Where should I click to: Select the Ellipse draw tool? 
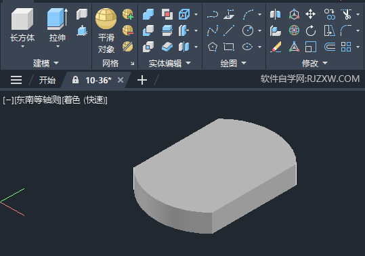click(x=247, y=47)
